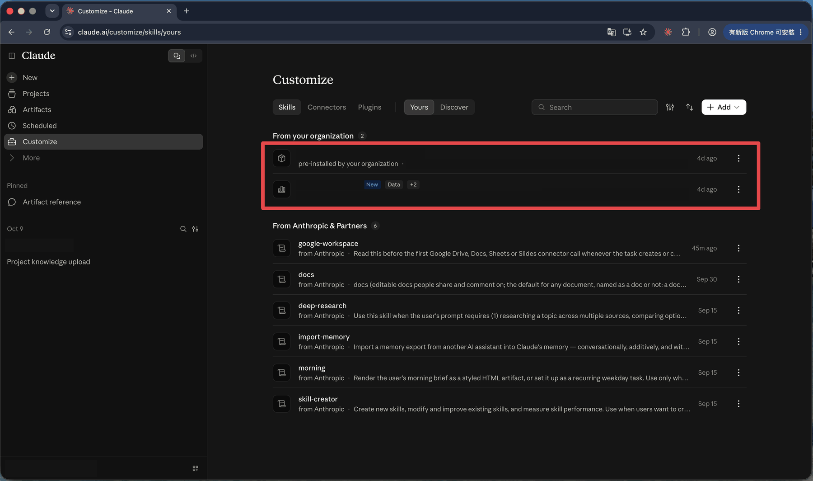Focus the skills Search field
This screenshot has height=481, width=813.
click(x=594, y=107)
